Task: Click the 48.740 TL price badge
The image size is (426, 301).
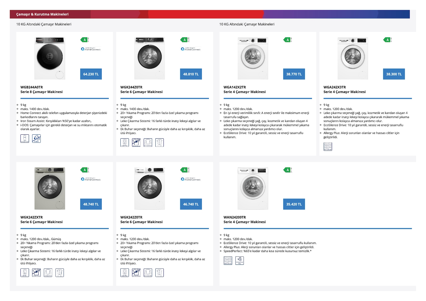Action: tap(91, 204)
